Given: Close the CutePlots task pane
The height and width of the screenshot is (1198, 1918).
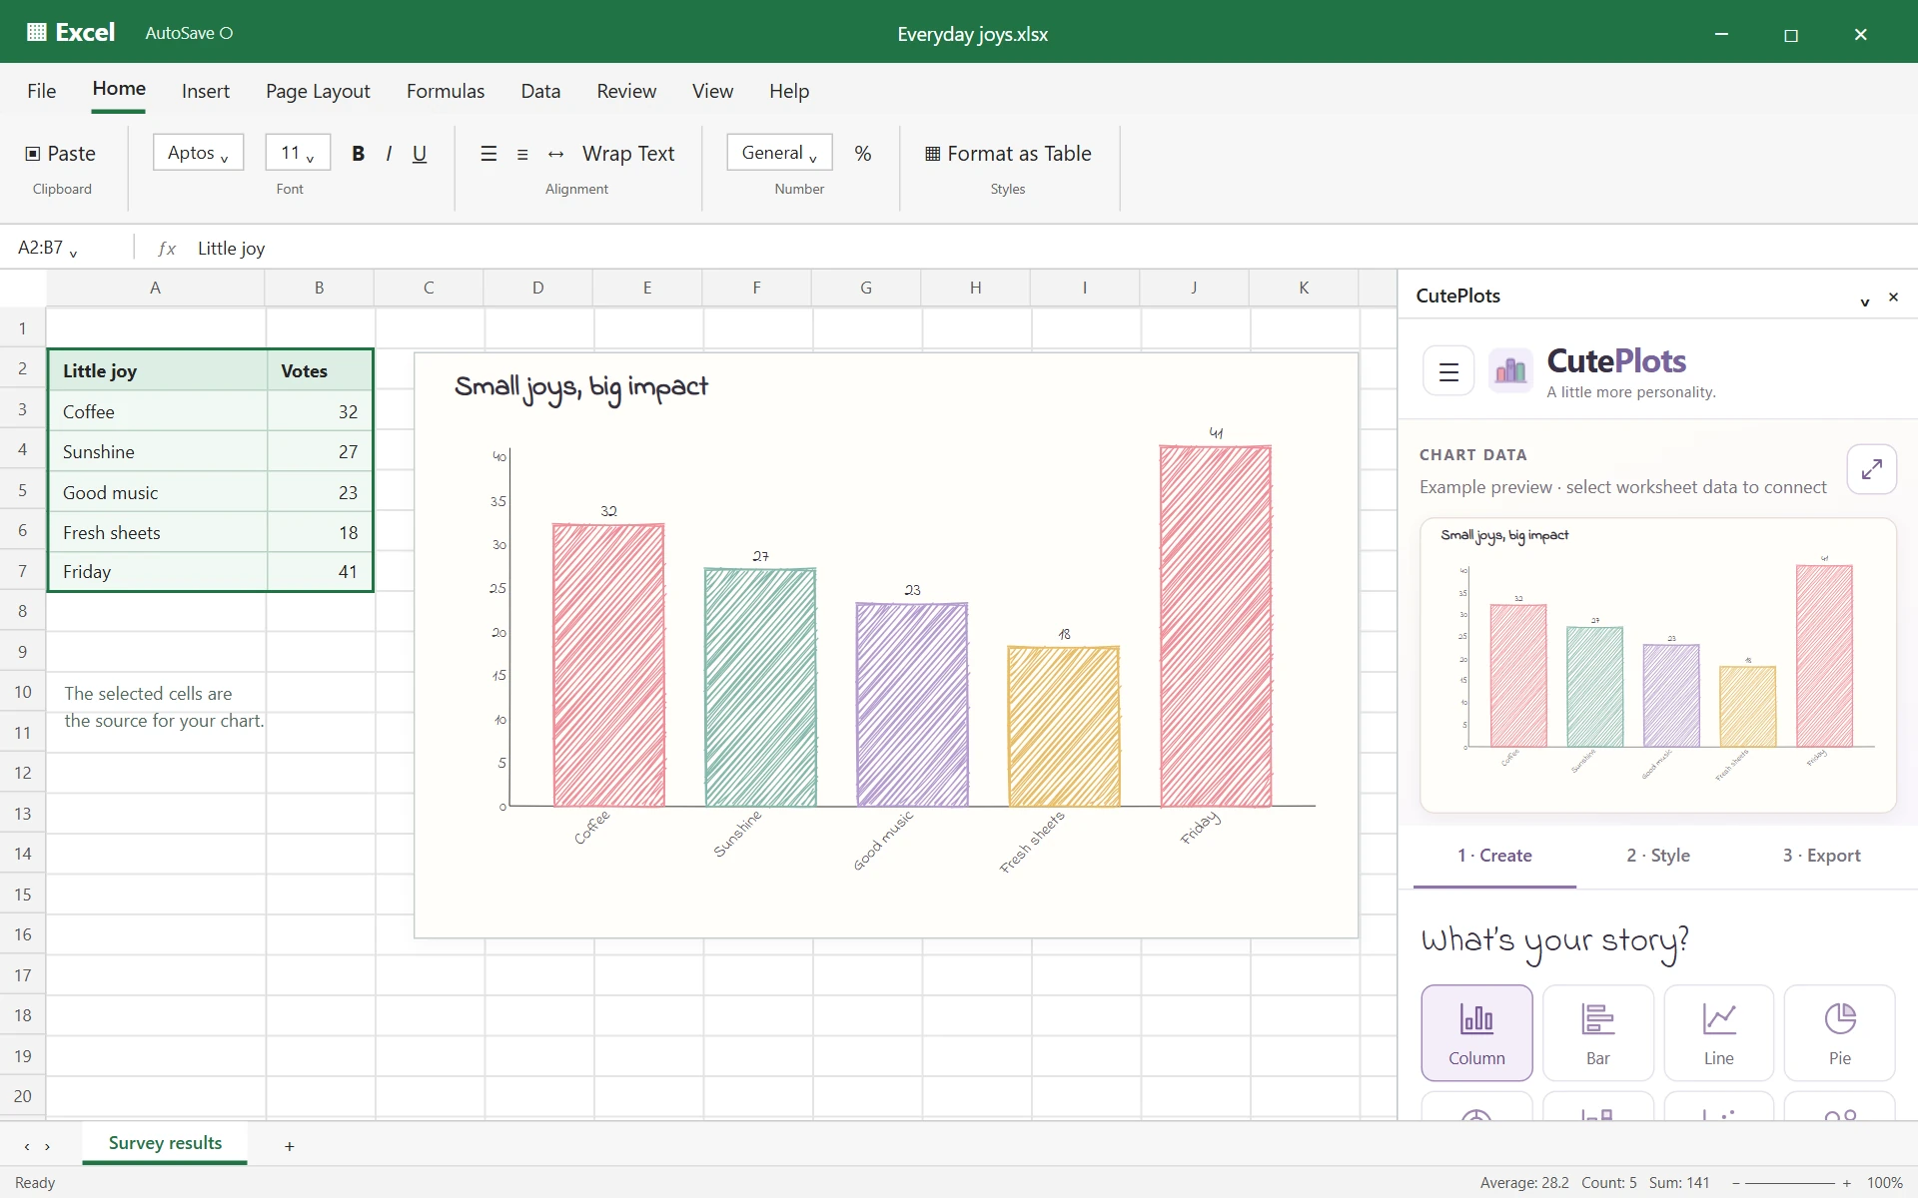Looking at the screenshot, I should coord(1893,298).
